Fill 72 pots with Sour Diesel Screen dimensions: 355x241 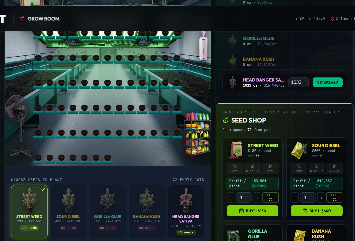(x=335, y=197)
